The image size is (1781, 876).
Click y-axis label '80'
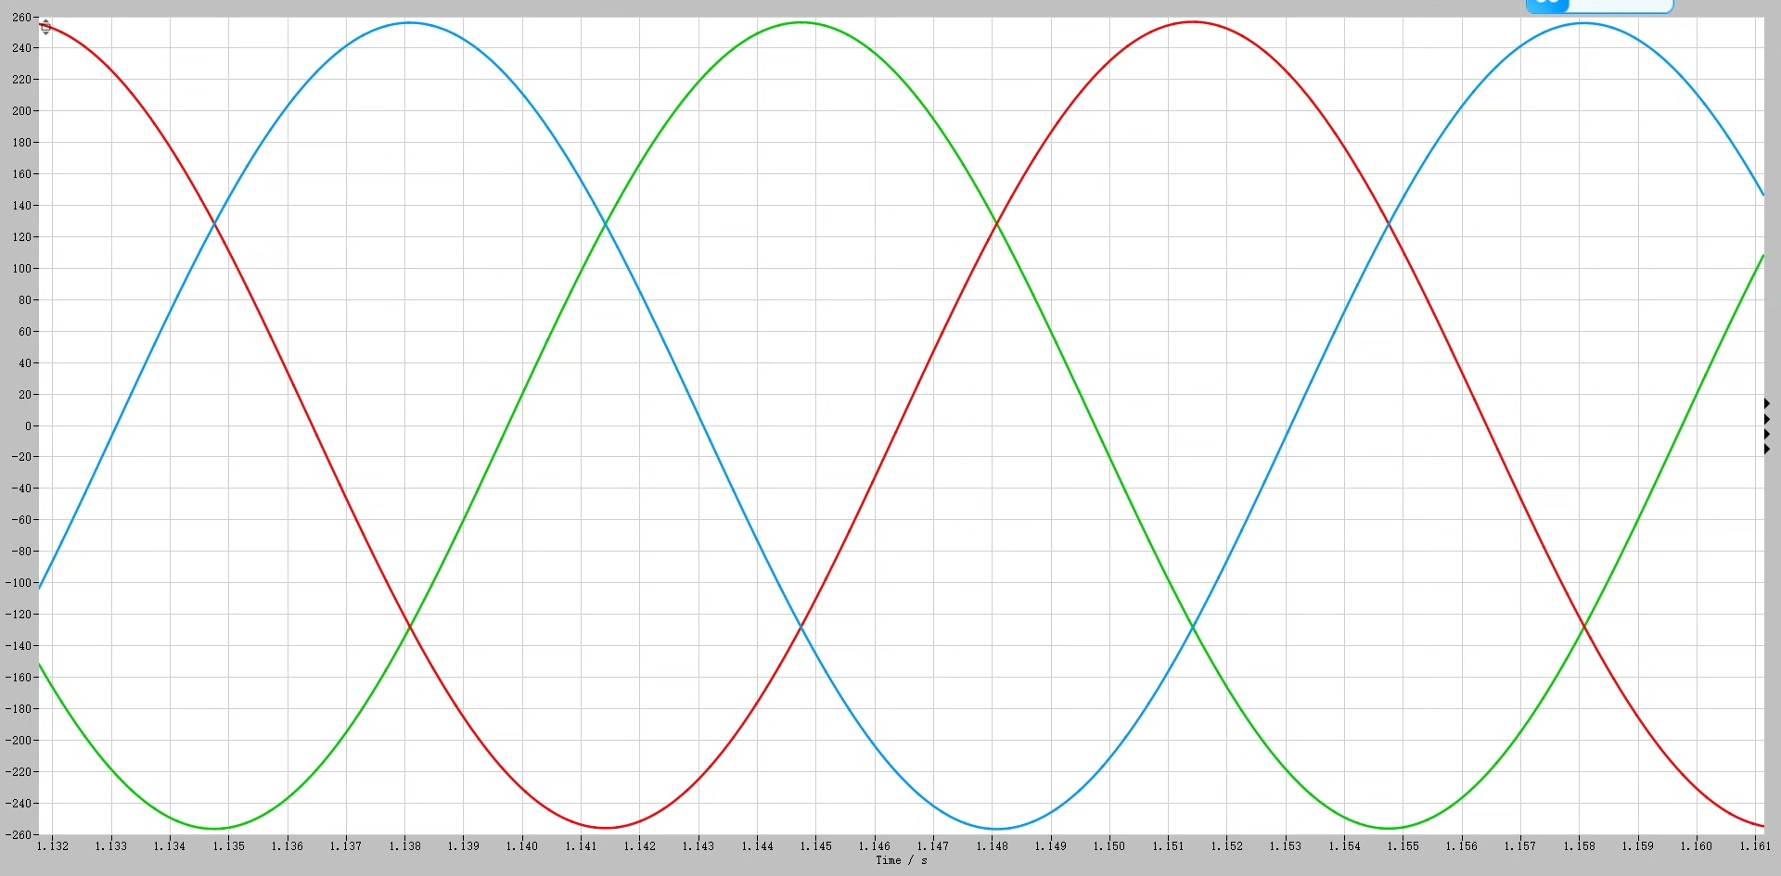[24, 300]
